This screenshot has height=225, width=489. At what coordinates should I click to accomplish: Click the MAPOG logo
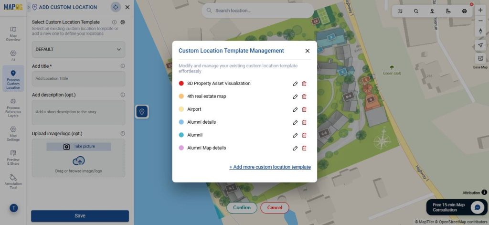tap(13, 7)
